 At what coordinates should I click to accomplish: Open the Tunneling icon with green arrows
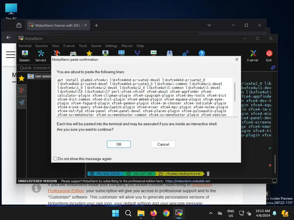(154, 53)
